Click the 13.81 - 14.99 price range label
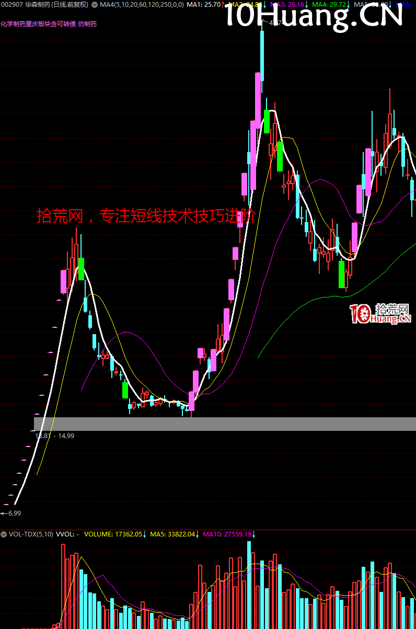The height and width of the screenshot is (629, 416). pyautogui.click(x=55, y=436)
